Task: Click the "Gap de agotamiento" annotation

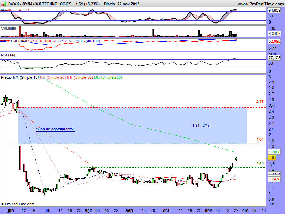Action: (x=55, y=129)
